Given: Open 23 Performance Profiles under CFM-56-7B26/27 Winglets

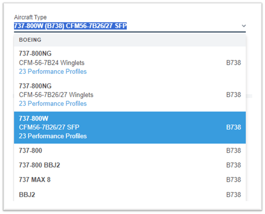Looking at the screenshot, I should pyautogui.click(x=53, y=104).
